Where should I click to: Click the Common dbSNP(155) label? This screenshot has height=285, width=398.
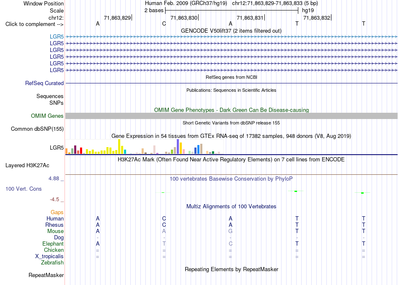coord(37,129)
